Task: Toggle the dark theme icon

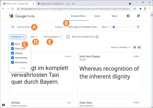Action: (x=128, y=16)
